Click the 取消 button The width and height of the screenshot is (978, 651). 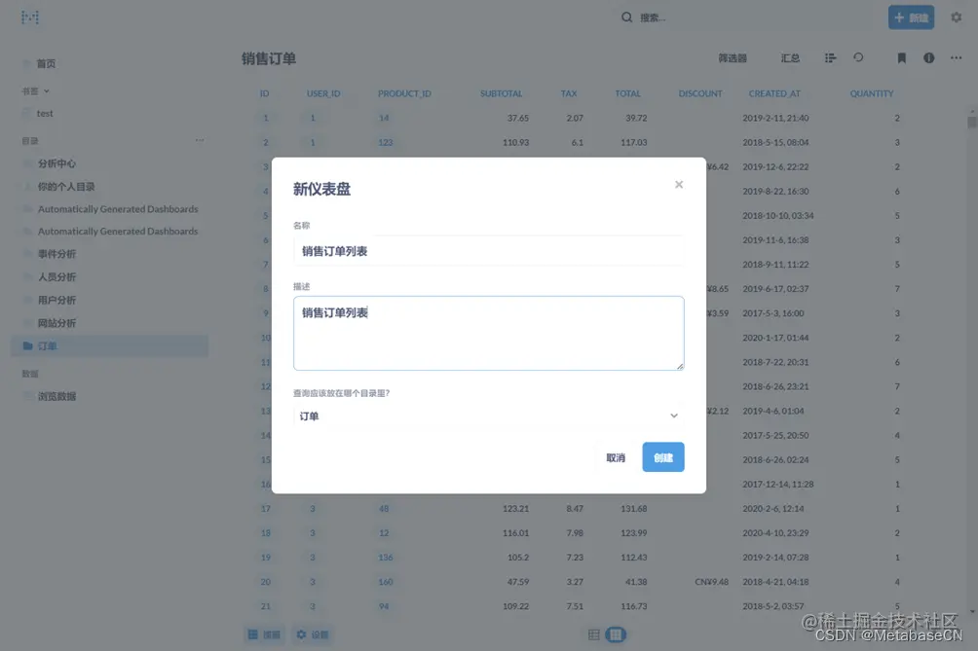click(616, 457)
